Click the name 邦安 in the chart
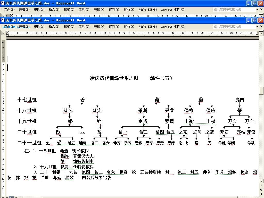The height and width of the screenshot is (198, 264). [224, 132]
